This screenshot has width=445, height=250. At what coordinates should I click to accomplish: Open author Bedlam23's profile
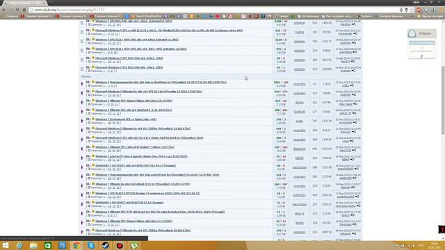299,149
